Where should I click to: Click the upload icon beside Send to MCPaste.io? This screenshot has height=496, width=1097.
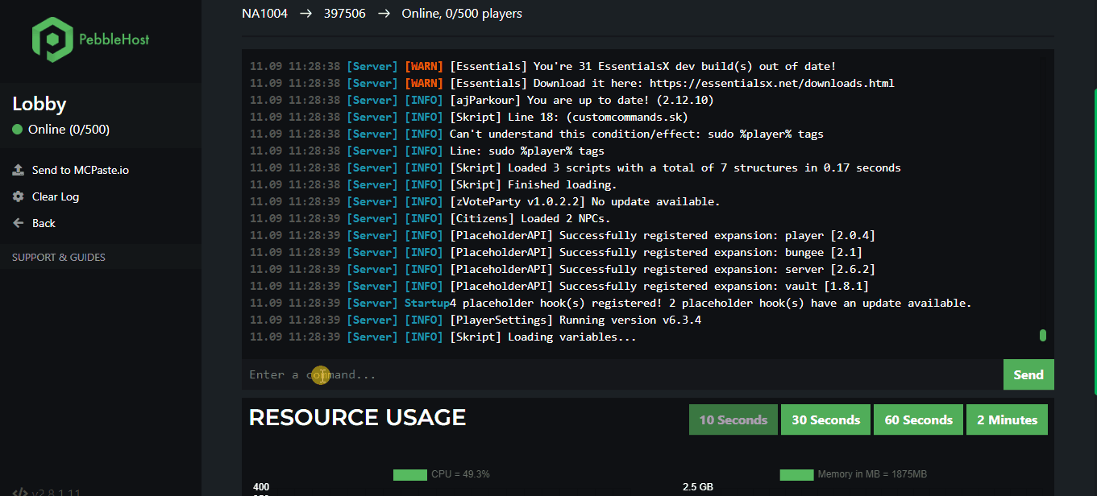point(18,170)
